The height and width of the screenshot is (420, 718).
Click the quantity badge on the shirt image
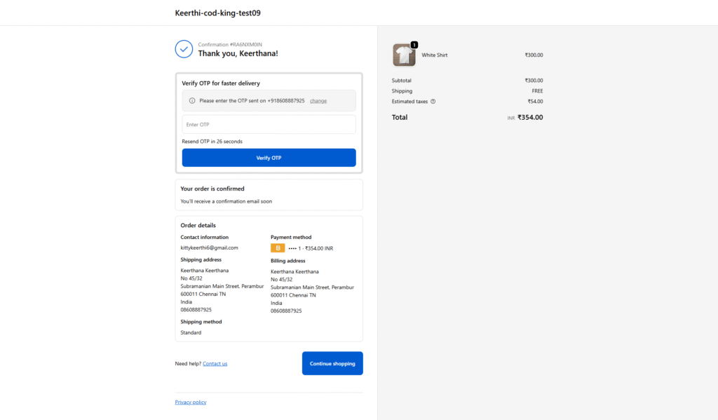[x=414, y=45]
